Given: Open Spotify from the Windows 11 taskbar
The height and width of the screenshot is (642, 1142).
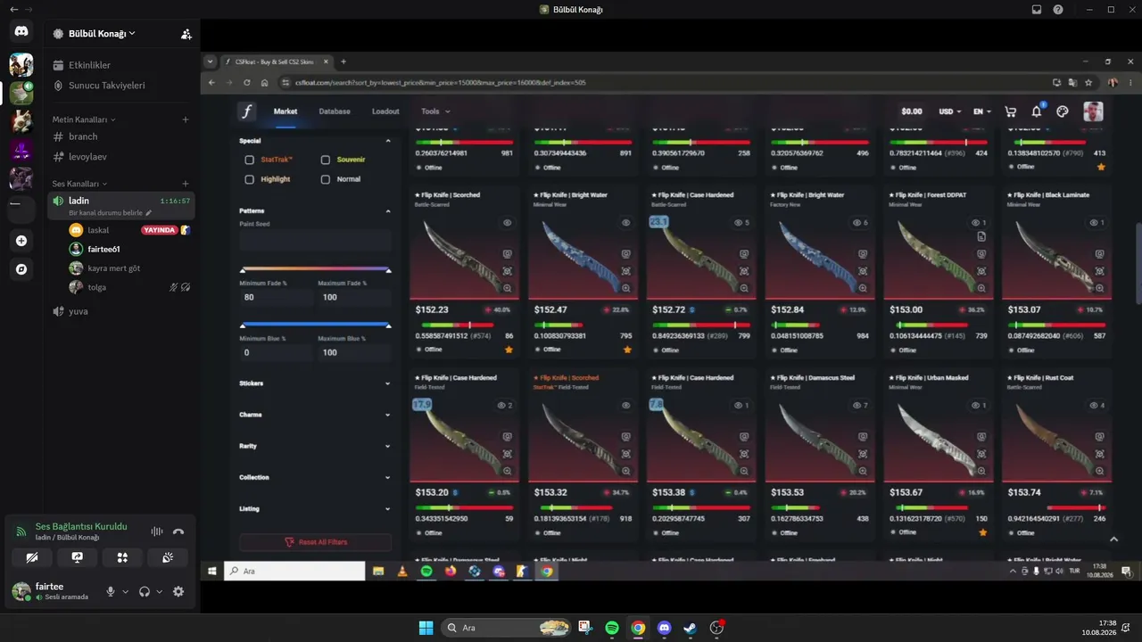Looking at the screenshot, I should pyautogui.click(x=612, y=628).
